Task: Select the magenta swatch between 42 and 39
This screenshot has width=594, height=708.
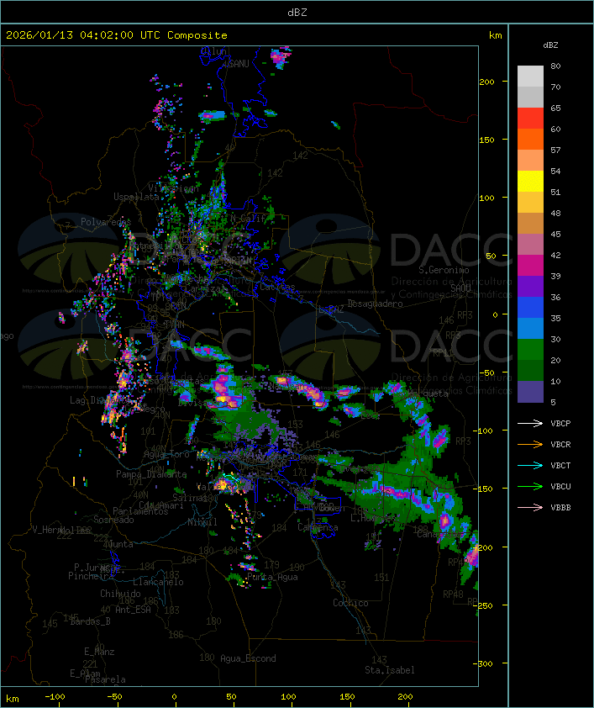Action: pyautogui.click(x=530, y=266)
